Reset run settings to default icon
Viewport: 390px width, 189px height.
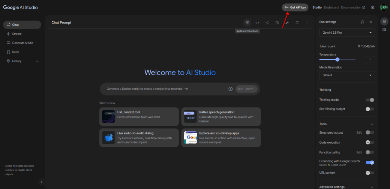(363, 22)
